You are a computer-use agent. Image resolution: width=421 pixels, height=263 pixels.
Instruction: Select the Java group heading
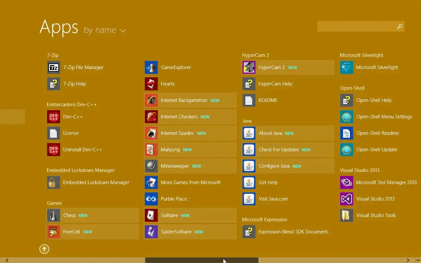pyautogui.click(x=247, y=121)
